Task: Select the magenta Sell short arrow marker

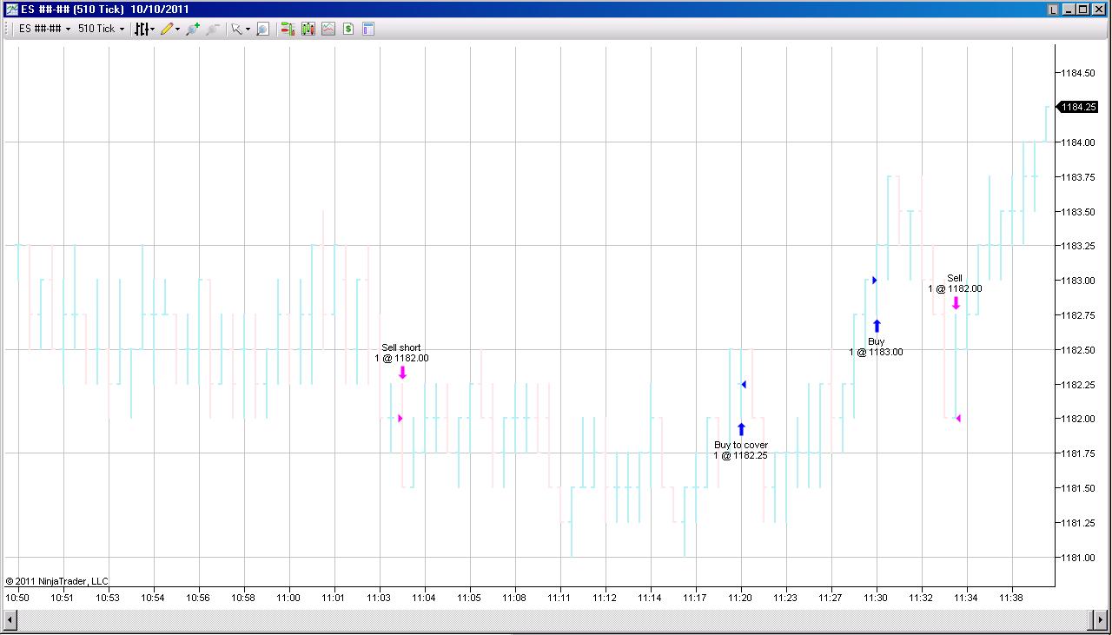Action: [x=402, y=373]
